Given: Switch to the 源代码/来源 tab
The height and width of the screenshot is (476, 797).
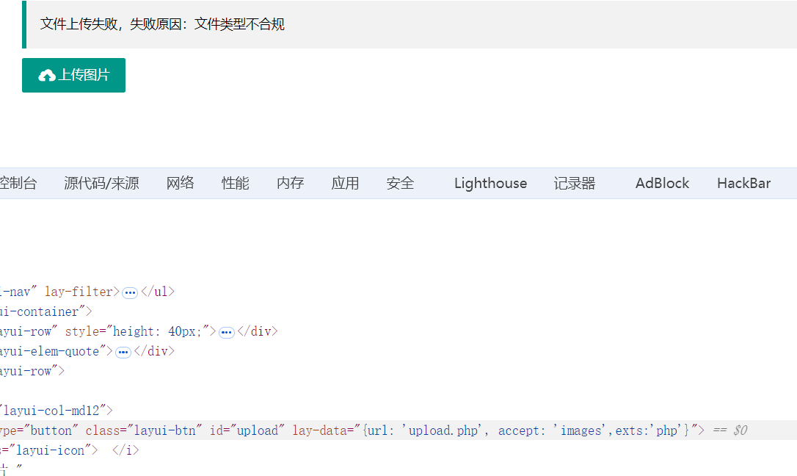Looking at the screenshot, I should [101, 183].
